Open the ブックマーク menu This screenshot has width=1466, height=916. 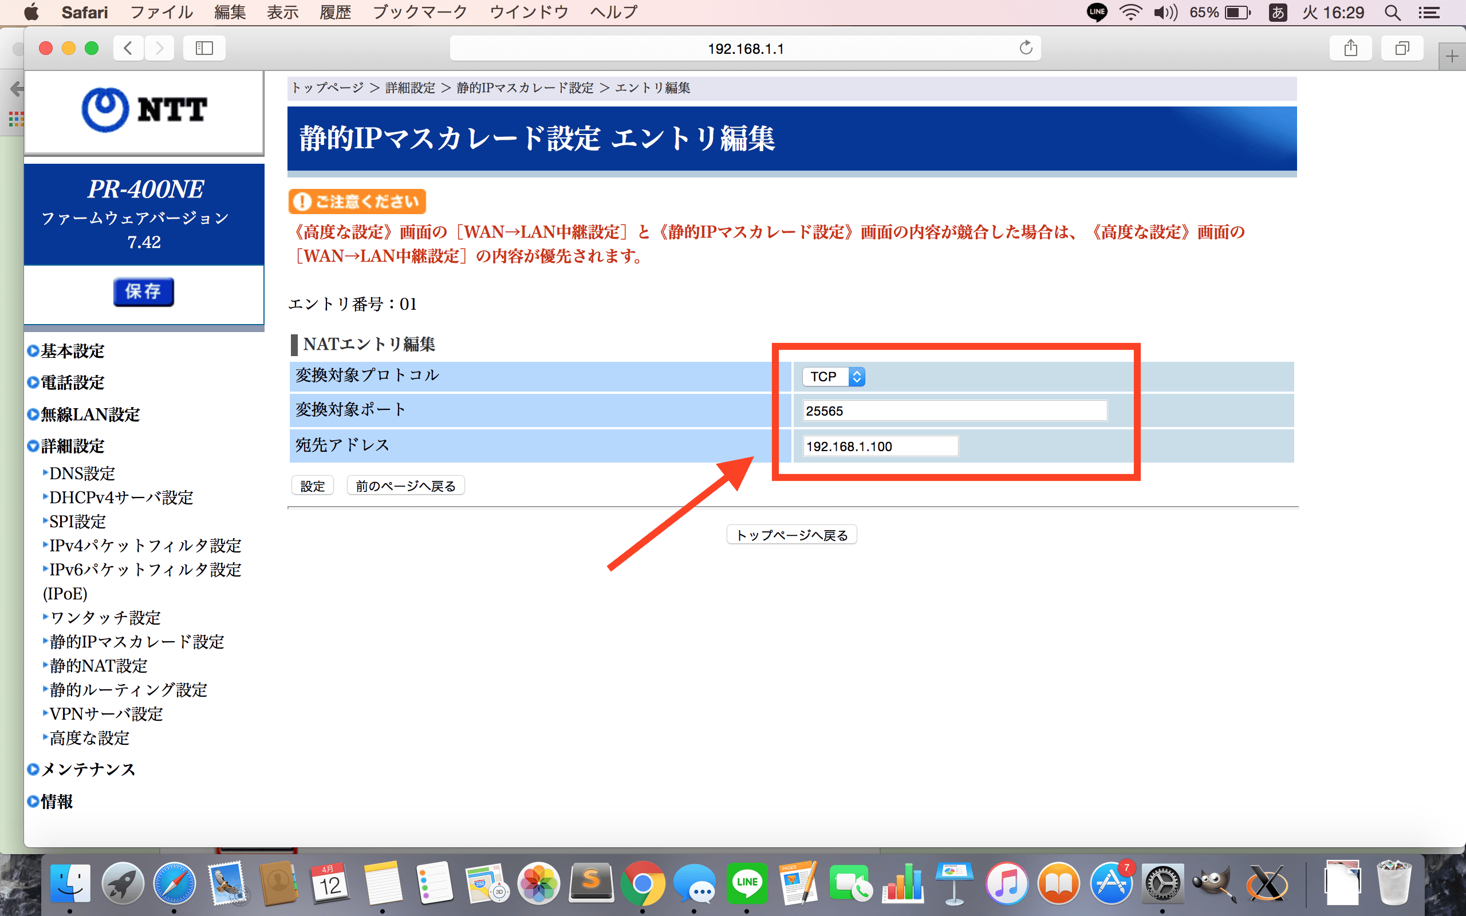pos(420,11)
